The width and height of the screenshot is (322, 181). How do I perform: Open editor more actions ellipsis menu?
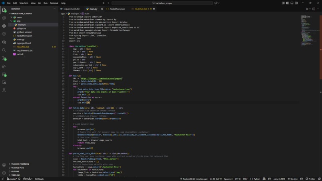[x=318, y=9]
